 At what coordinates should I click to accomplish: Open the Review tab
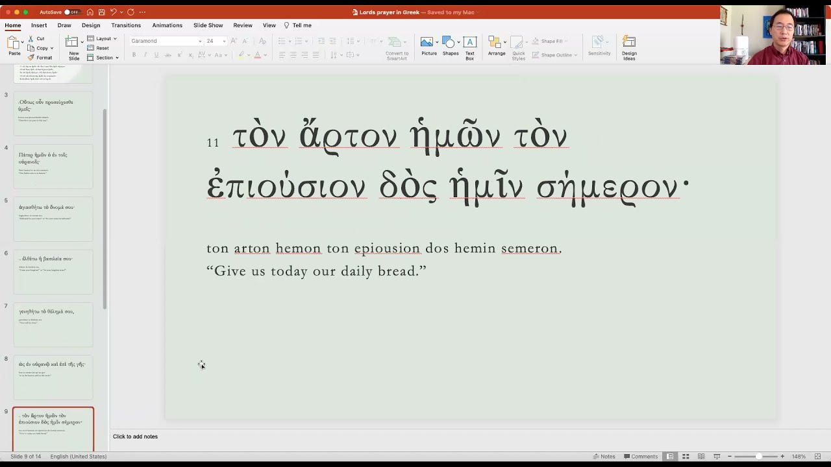click(x=243, y=25)
